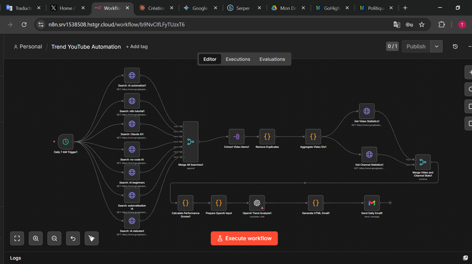This screenshot has width=472, height=264.
Task: Switch to the Evaluations tab
Action: point(272,59)
